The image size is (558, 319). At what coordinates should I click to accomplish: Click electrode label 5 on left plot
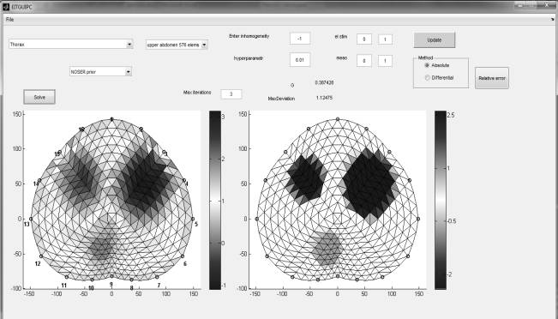coord(196,225)
